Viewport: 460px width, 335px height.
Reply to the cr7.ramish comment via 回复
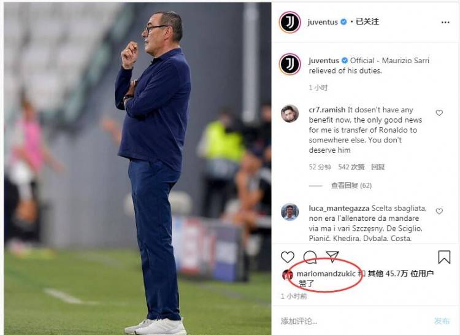(x=378, y=167)
